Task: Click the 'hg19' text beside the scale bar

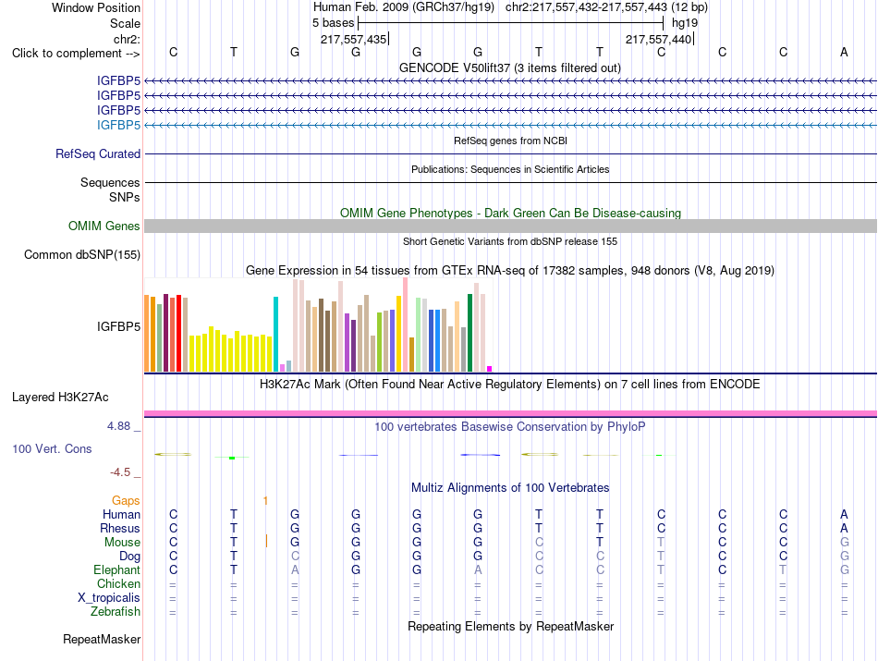Action: click(685, 23)
